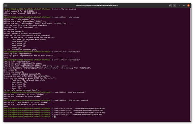This screenshot has height=126, width=195.
Task: Click the window title admin2020@admin2020-Parallels-Virtual-Platform
Action: coord(97,6)
